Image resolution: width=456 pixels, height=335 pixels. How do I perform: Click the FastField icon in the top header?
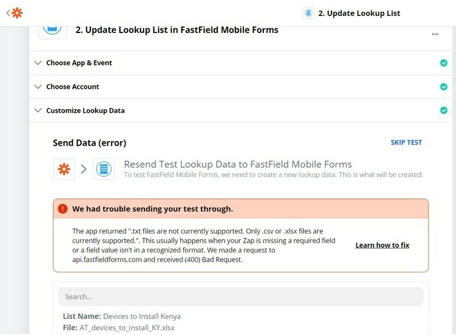309,13
